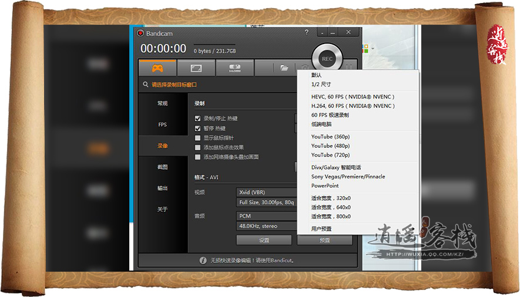Choose the YouTube (720p) preset
Screen dimensions: 520x297
click(x=358, y=154)
